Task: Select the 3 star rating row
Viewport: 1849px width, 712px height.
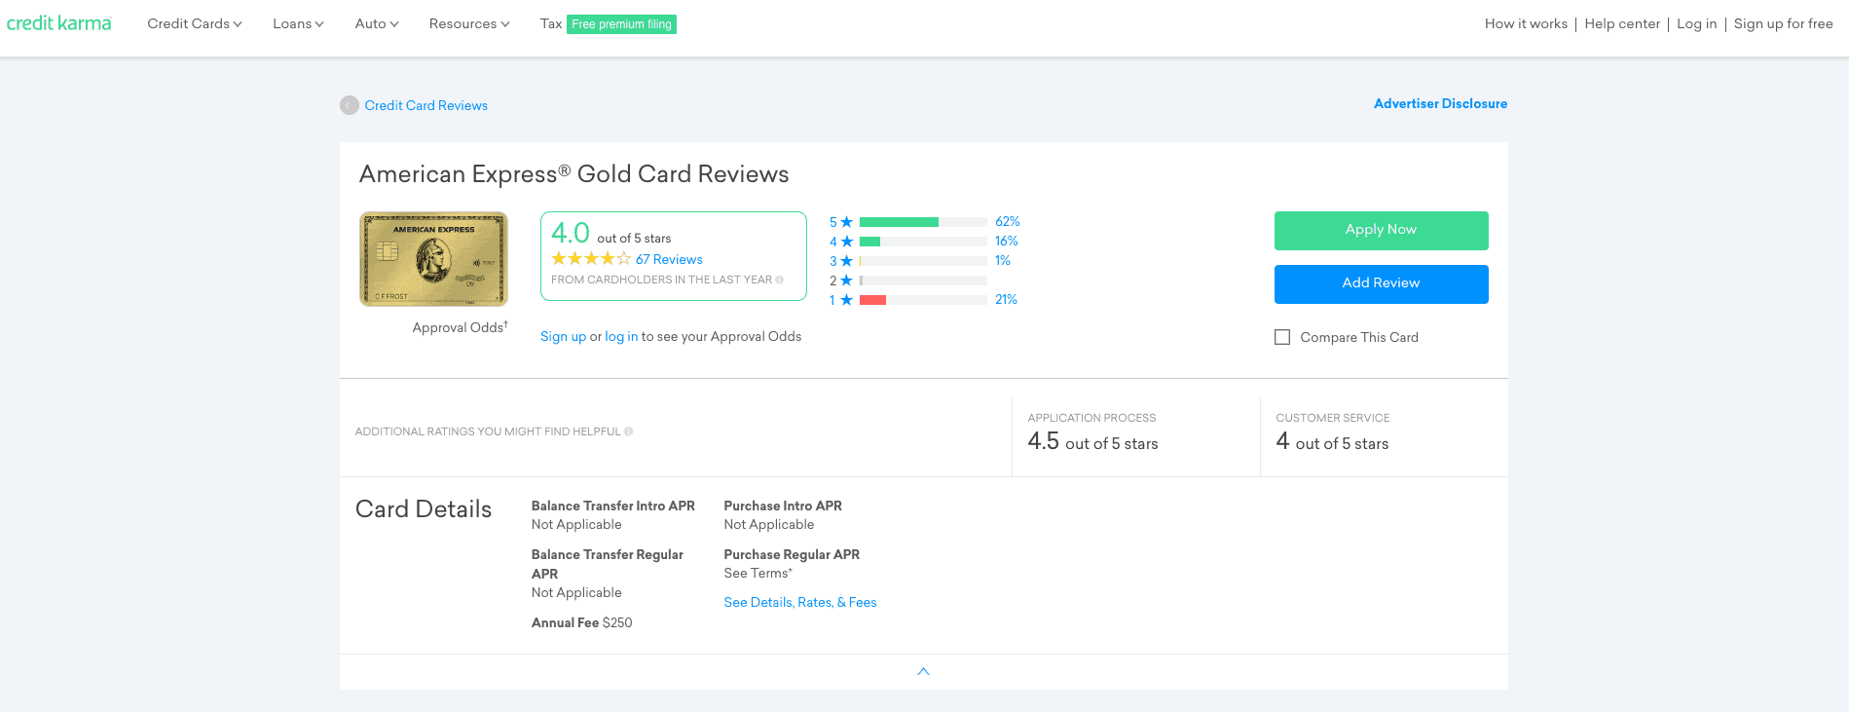Action: tap(920, 261)
